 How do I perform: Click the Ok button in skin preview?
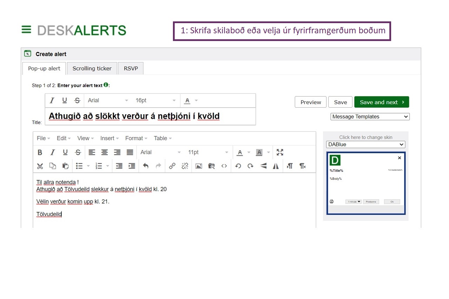(392, 202)
